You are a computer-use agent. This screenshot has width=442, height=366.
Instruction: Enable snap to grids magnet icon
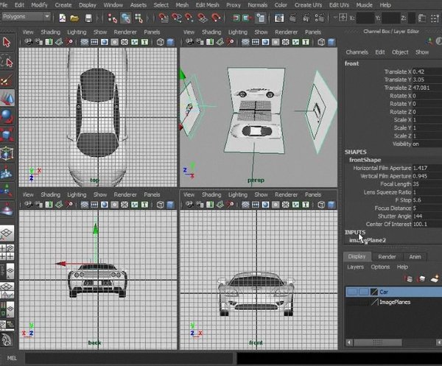(x=164, y=18)
